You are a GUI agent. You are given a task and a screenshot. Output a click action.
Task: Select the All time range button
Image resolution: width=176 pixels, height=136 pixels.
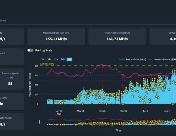pyautogui.click(x=69, y=59)
